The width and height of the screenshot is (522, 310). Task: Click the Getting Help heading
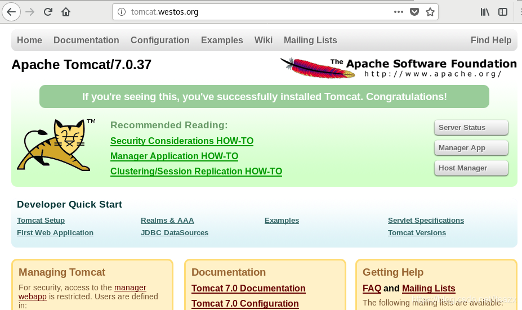pyautogui.click(x=393, y=272)
